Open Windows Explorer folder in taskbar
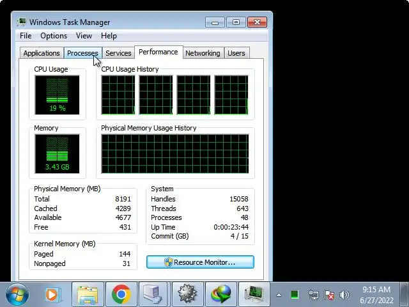Viewport: 409px width, 307px height. coord(88,295)
